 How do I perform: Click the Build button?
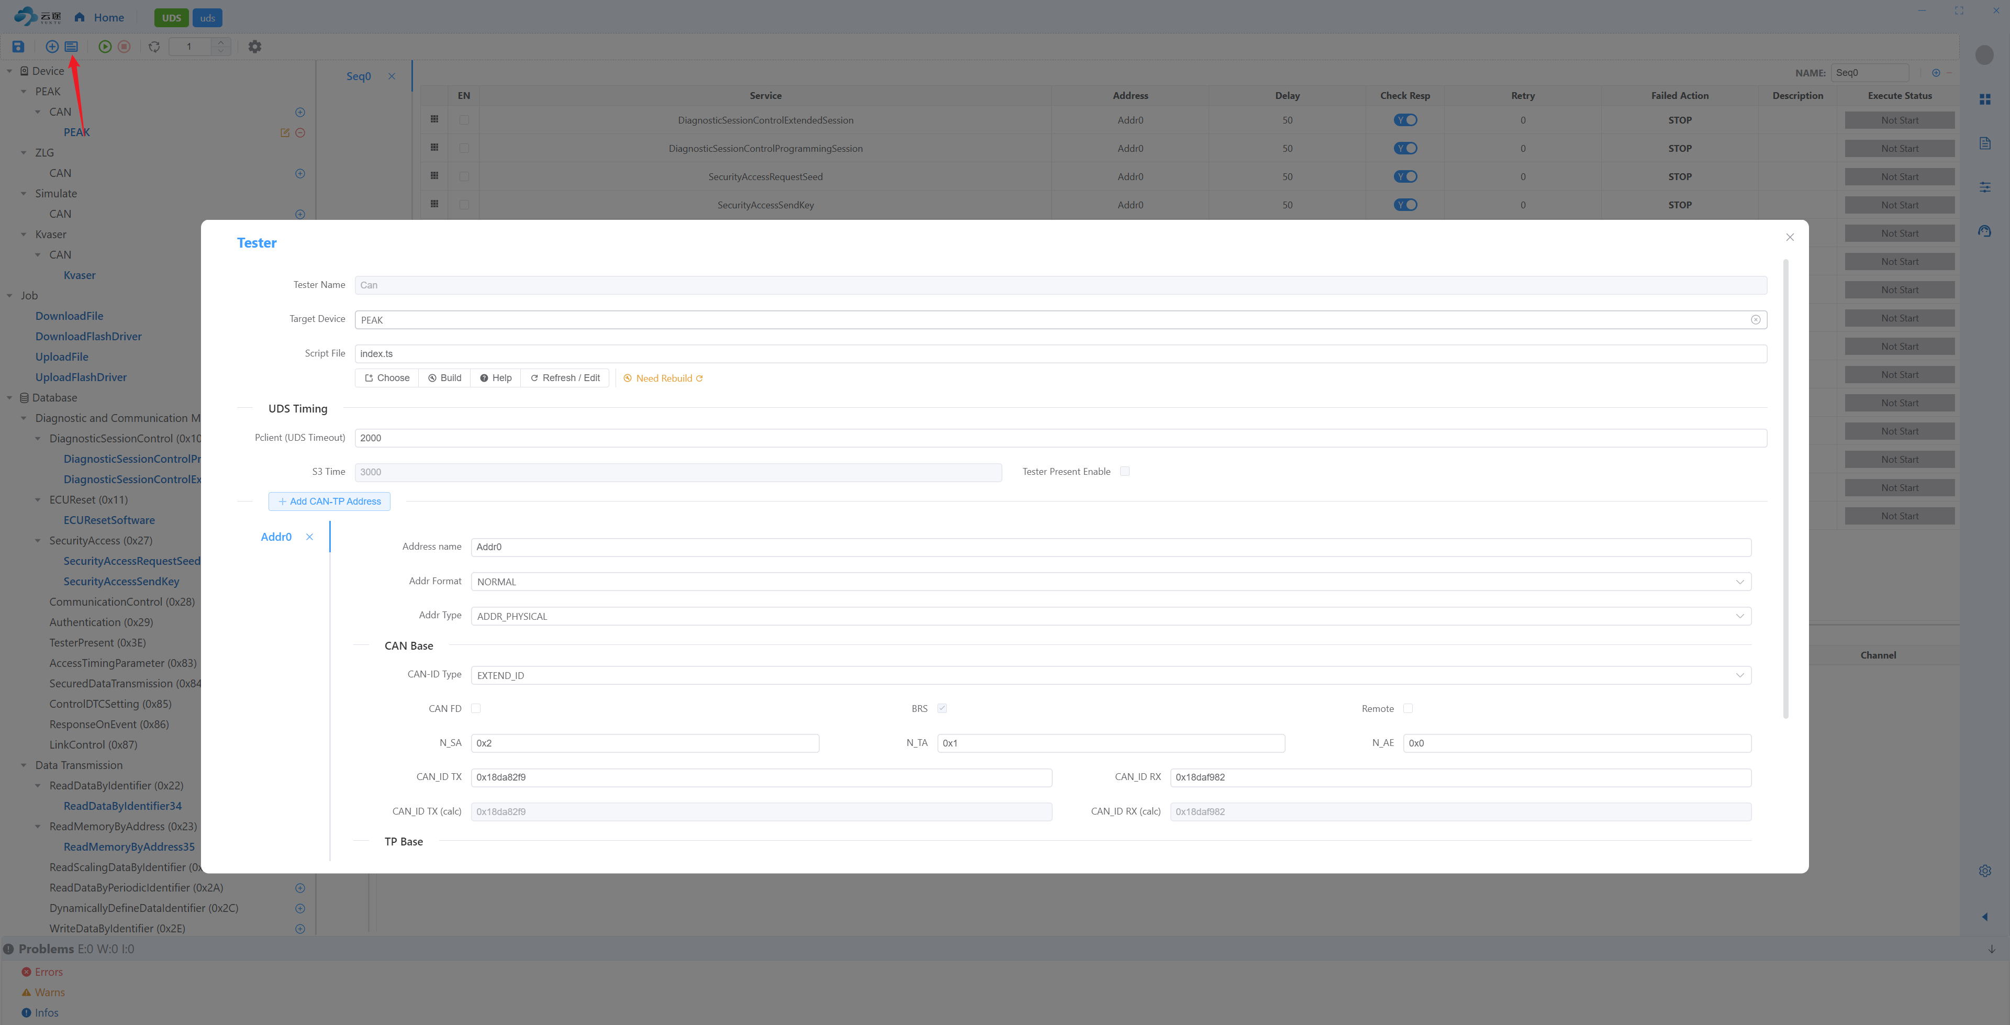coord(444,378)
